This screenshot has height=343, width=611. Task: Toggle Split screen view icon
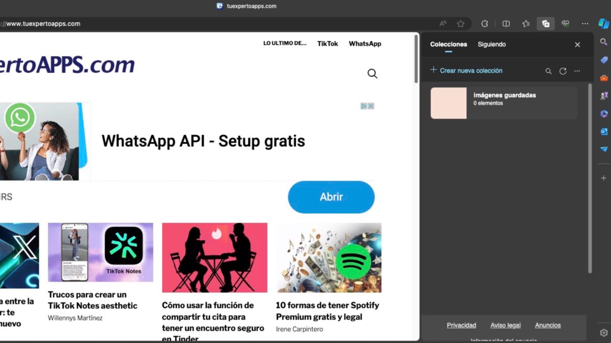(x=506, y=23)
